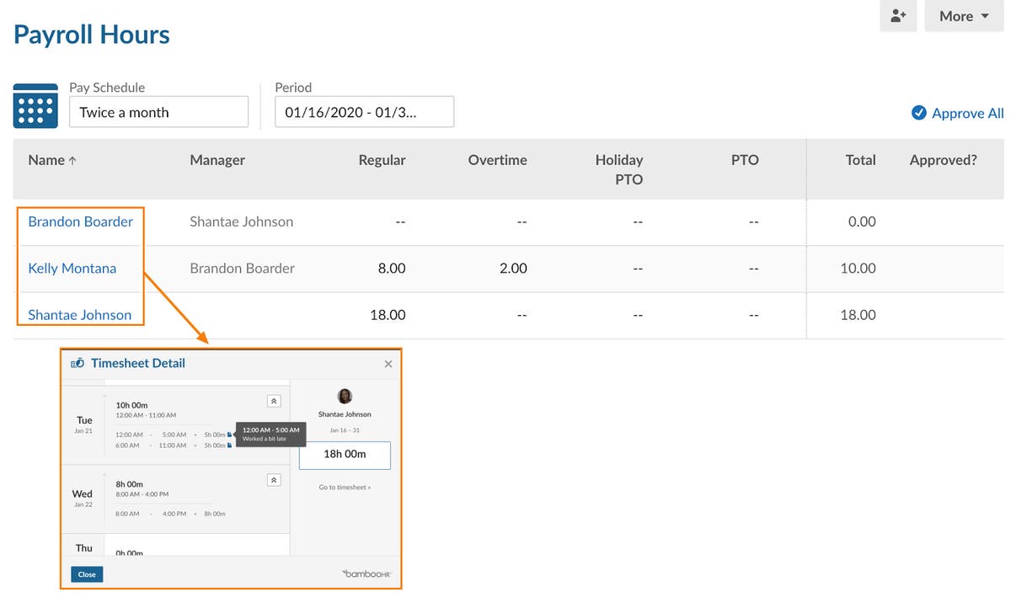
Task: Click the Go to timesheet link
Action: pyautogui.click(x=345, y=488)
